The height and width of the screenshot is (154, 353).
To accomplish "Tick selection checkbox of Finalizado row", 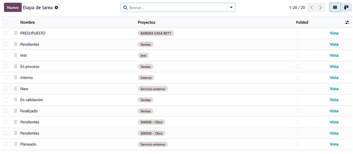I will pyautogui.click(x=6, y=111).
